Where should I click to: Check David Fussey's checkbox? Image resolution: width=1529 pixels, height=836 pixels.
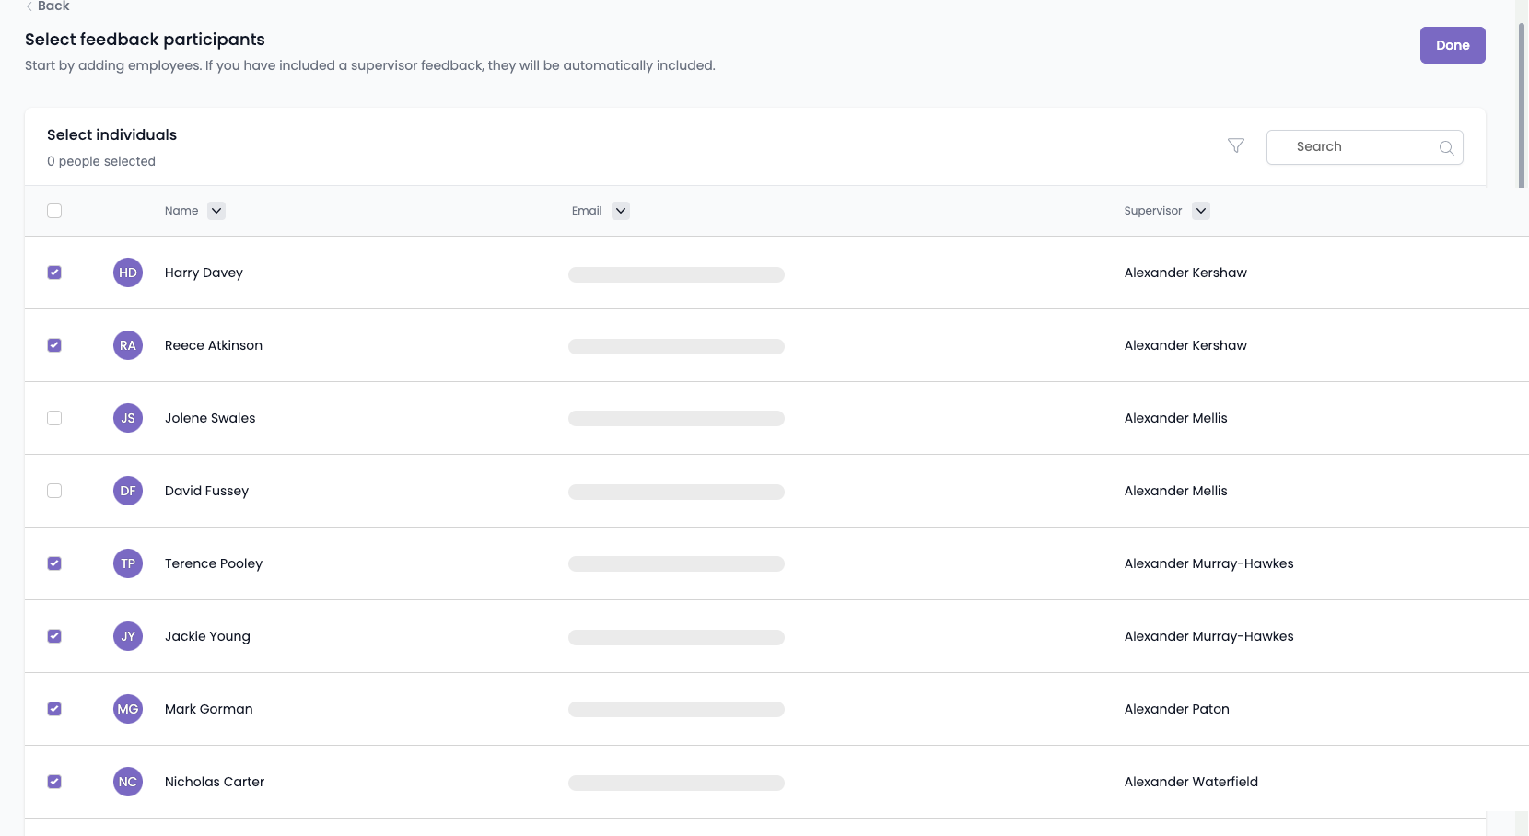pos(54,491)
